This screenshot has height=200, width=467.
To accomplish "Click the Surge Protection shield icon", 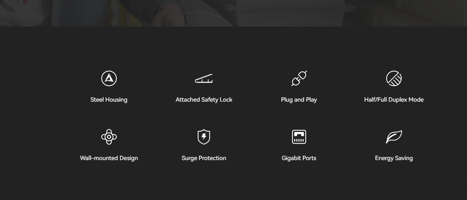I will 204,137.
